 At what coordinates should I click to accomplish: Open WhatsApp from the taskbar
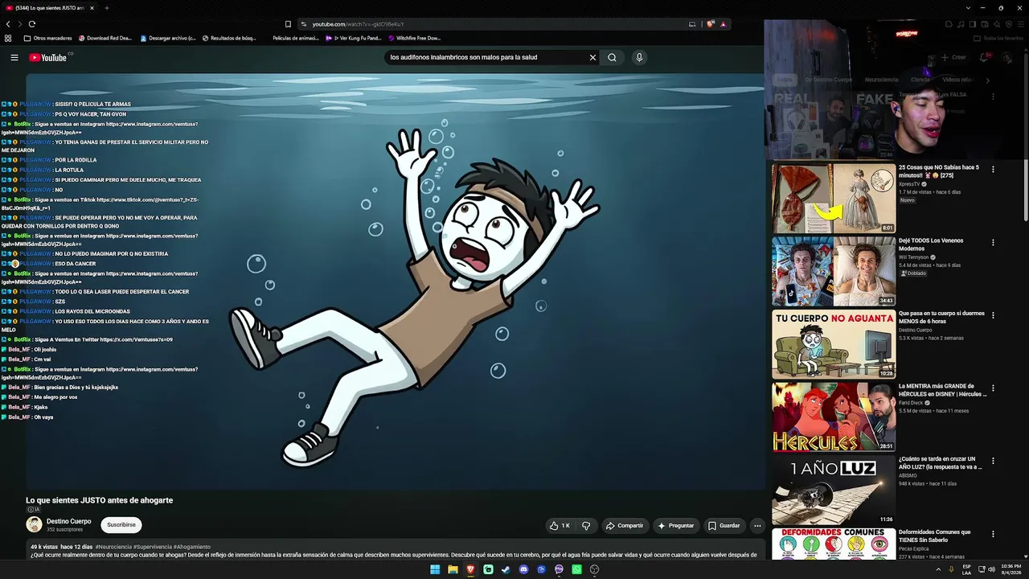576,569
